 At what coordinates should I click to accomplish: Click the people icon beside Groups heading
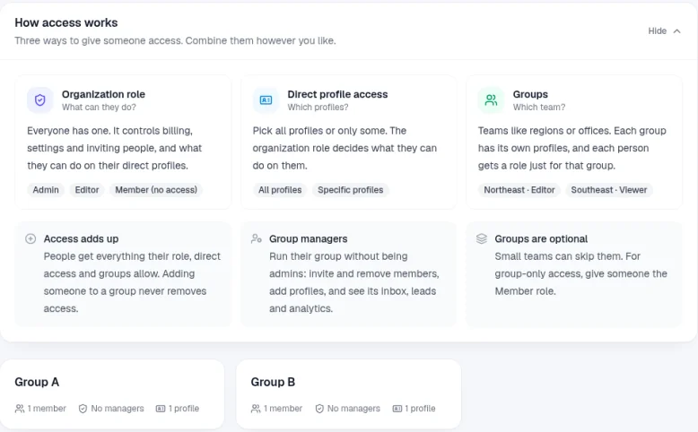pyautogui.click(x=491, y=100)
